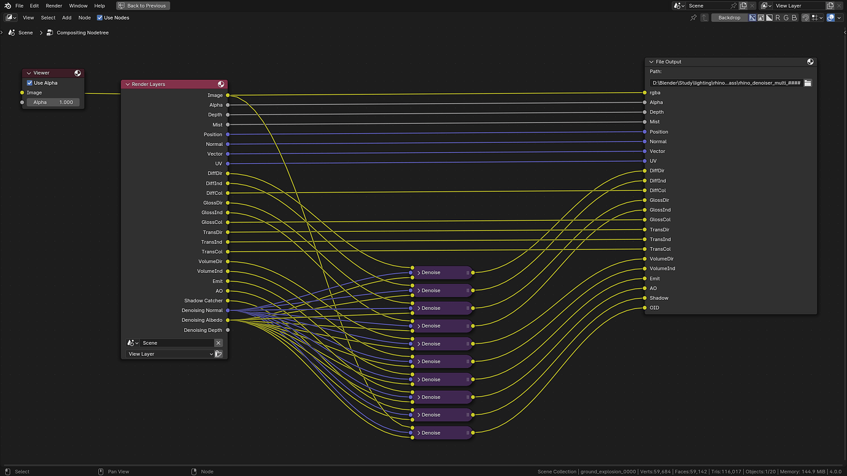Viewport: 847px width, 476px height.
Task: Show Alpha-only backdrop channel
Action: [x=769, y=18]
